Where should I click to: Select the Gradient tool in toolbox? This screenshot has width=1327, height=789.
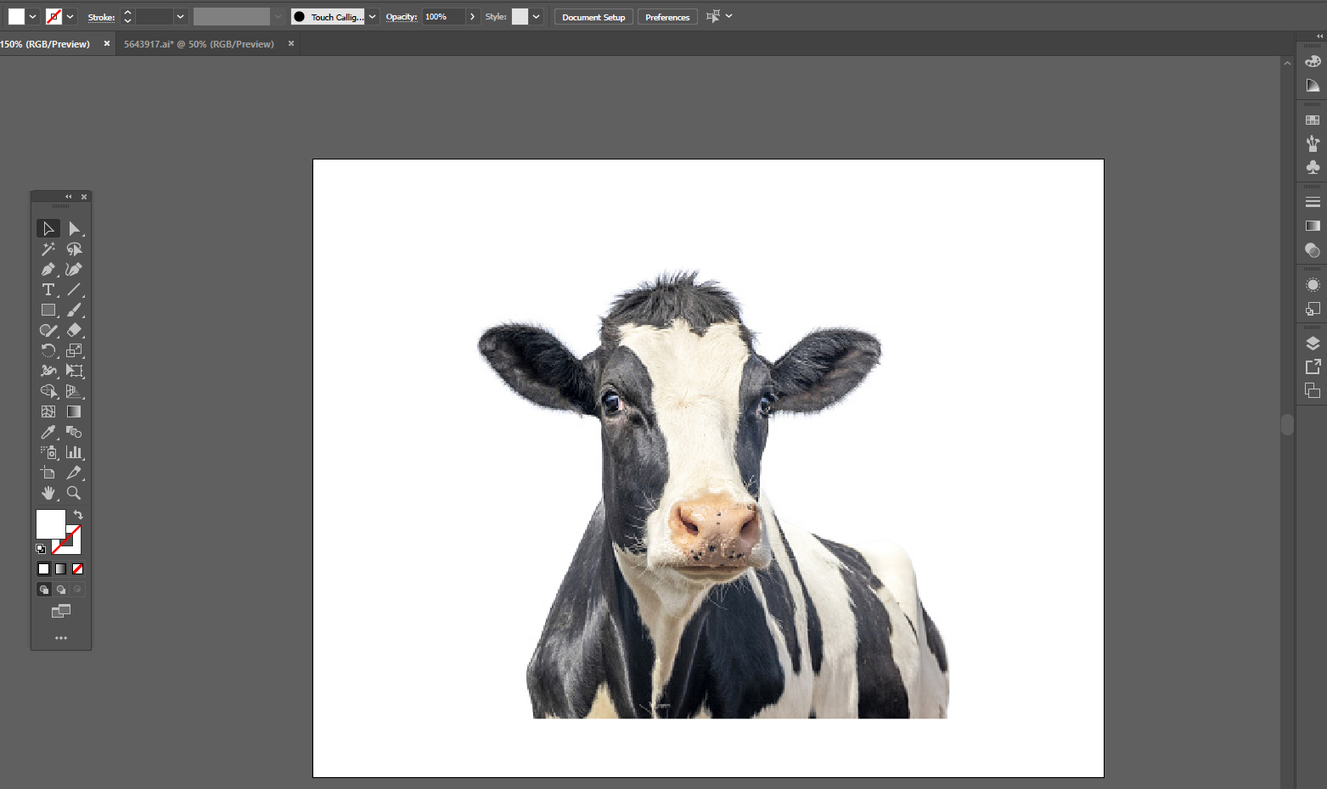click(x=74, y=411)
